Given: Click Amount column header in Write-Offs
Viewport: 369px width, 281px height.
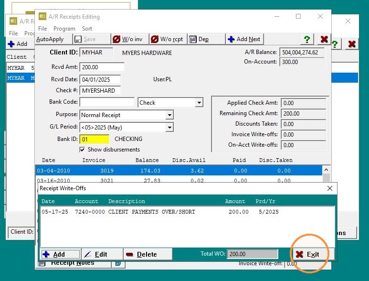Looking at the screenshot, I should [x=235, y=201].
